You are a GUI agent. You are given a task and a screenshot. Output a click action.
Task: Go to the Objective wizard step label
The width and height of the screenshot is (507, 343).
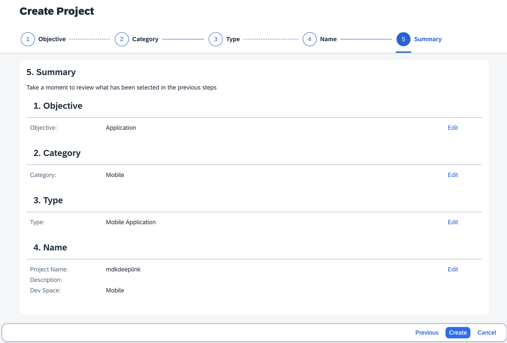[52, 39]
